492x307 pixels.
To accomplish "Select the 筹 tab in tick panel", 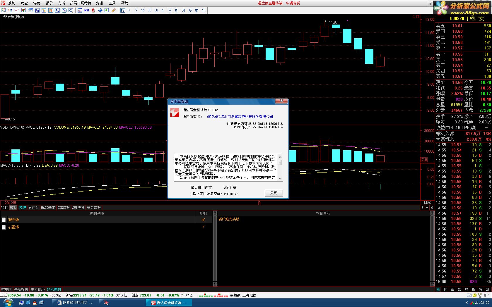I will point(488,289).
